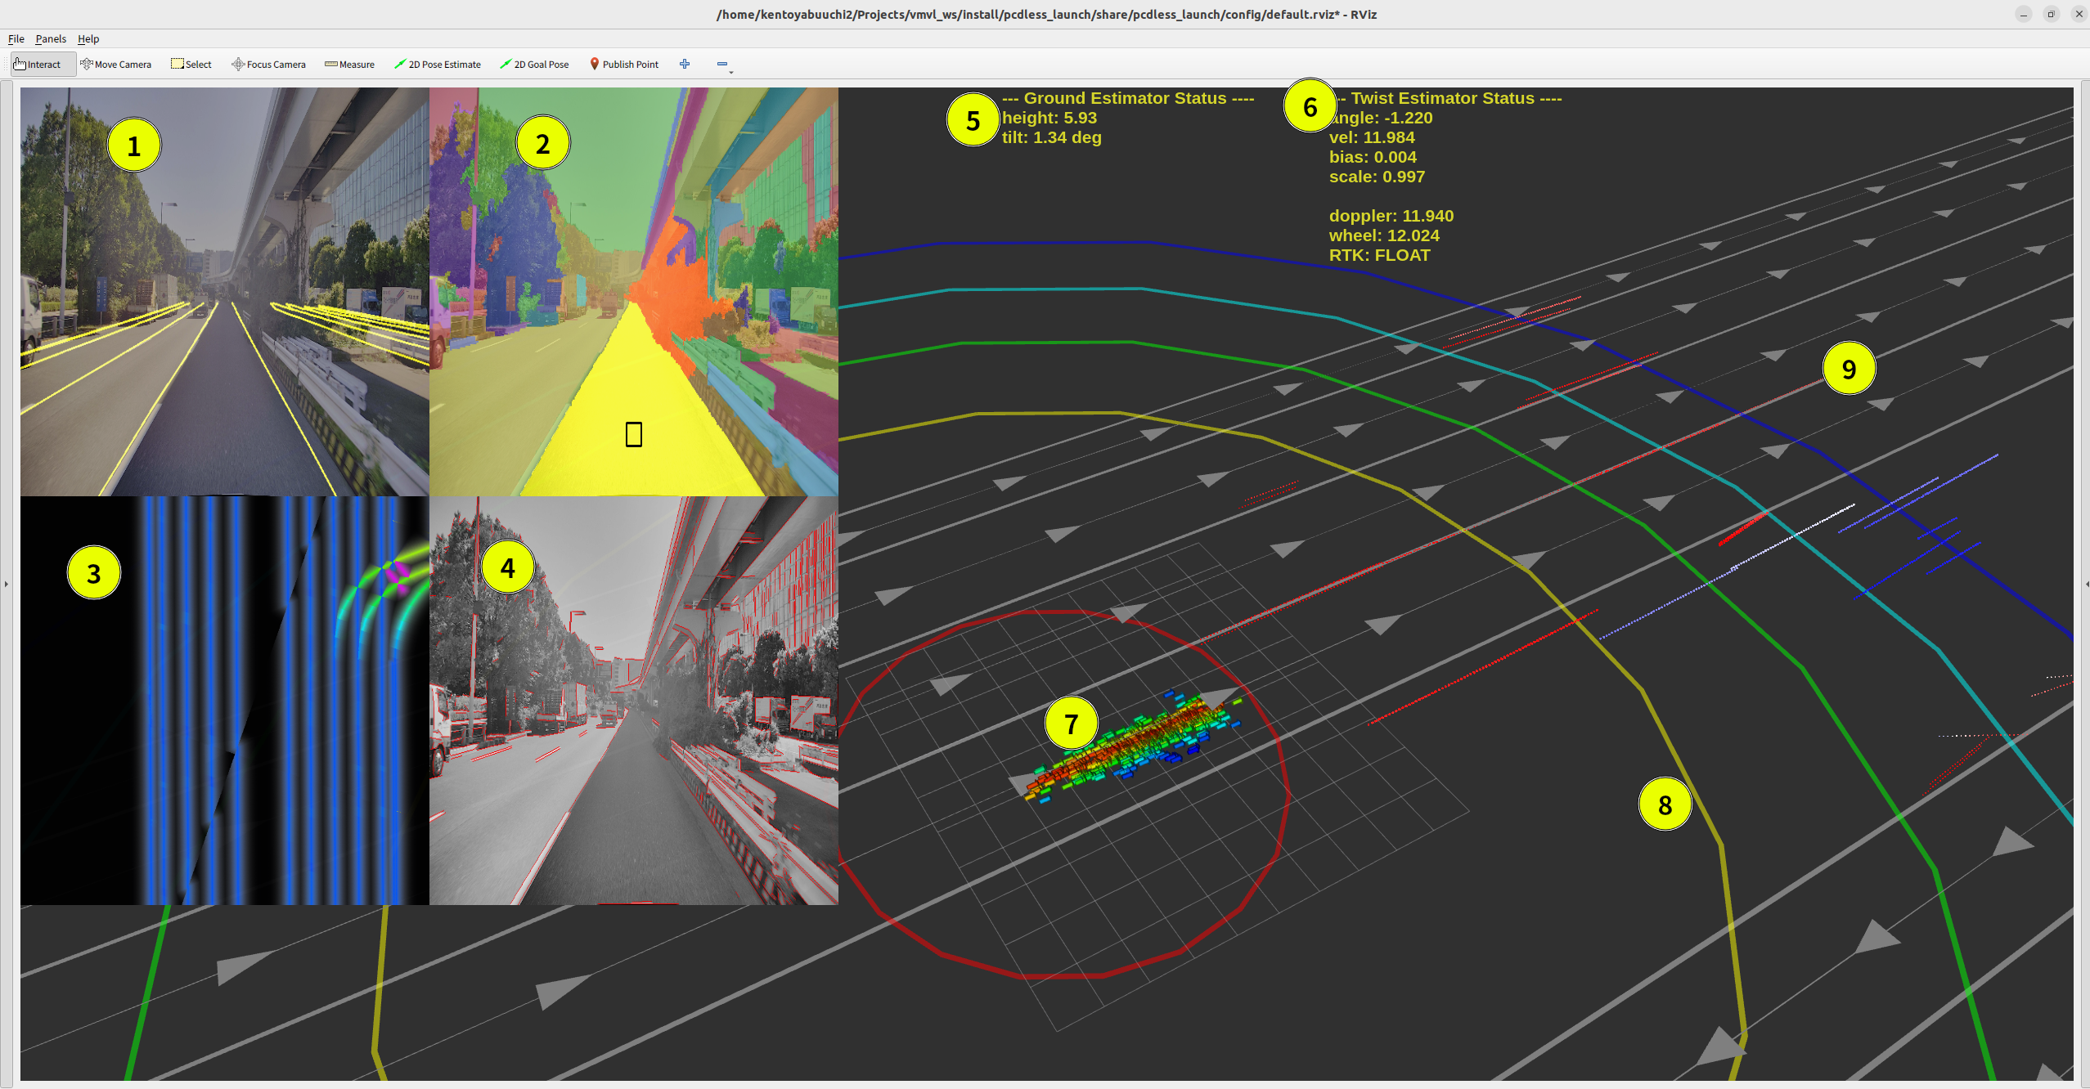Select the Move Camera tool
Viewport: 2090px width, 1089px height.
(x=116, y=65)
